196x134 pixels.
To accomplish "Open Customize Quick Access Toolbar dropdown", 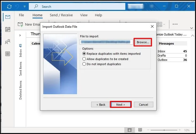I will 25,6.
